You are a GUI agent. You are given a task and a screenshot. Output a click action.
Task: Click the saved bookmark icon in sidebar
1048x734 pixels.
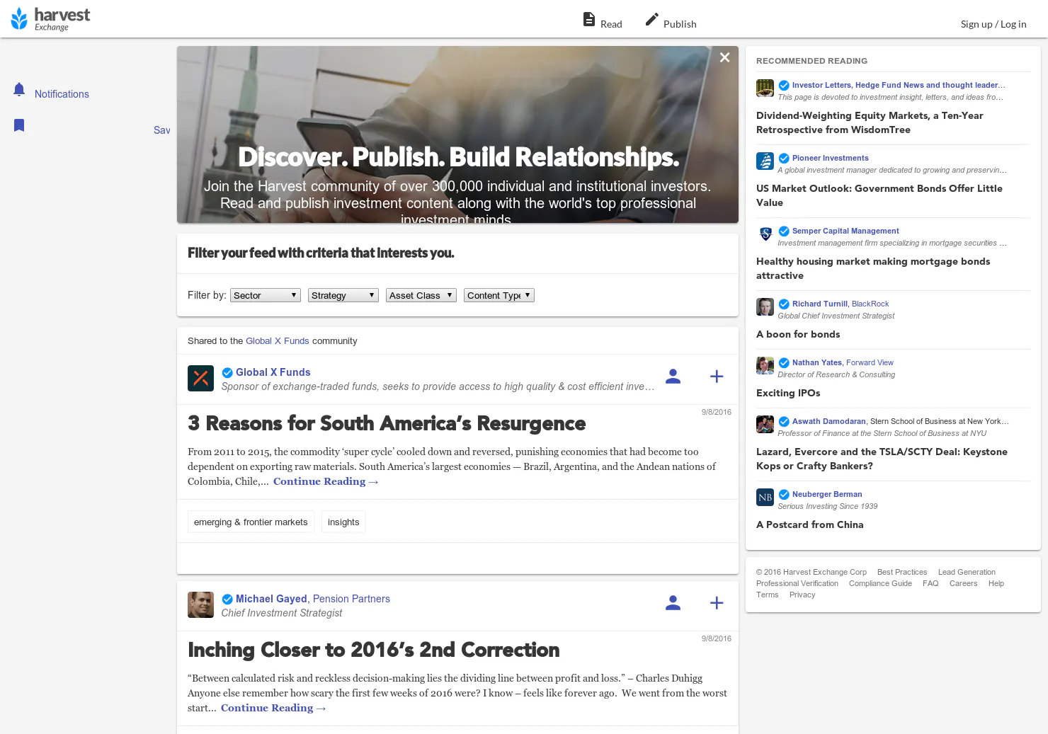coord(19,125)
